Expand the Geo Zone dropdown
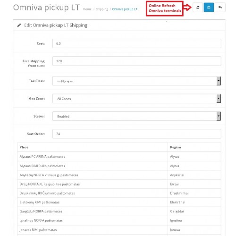The width and height of the screenshot is (236, 236). 137,99
